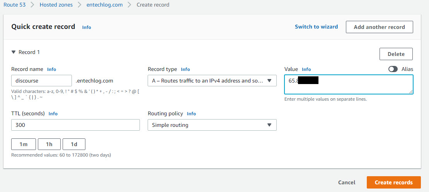This screenshot has height=192, width=429.
Task: Click the Create records button
Action: pyautogui.click(x=393, y=182)
